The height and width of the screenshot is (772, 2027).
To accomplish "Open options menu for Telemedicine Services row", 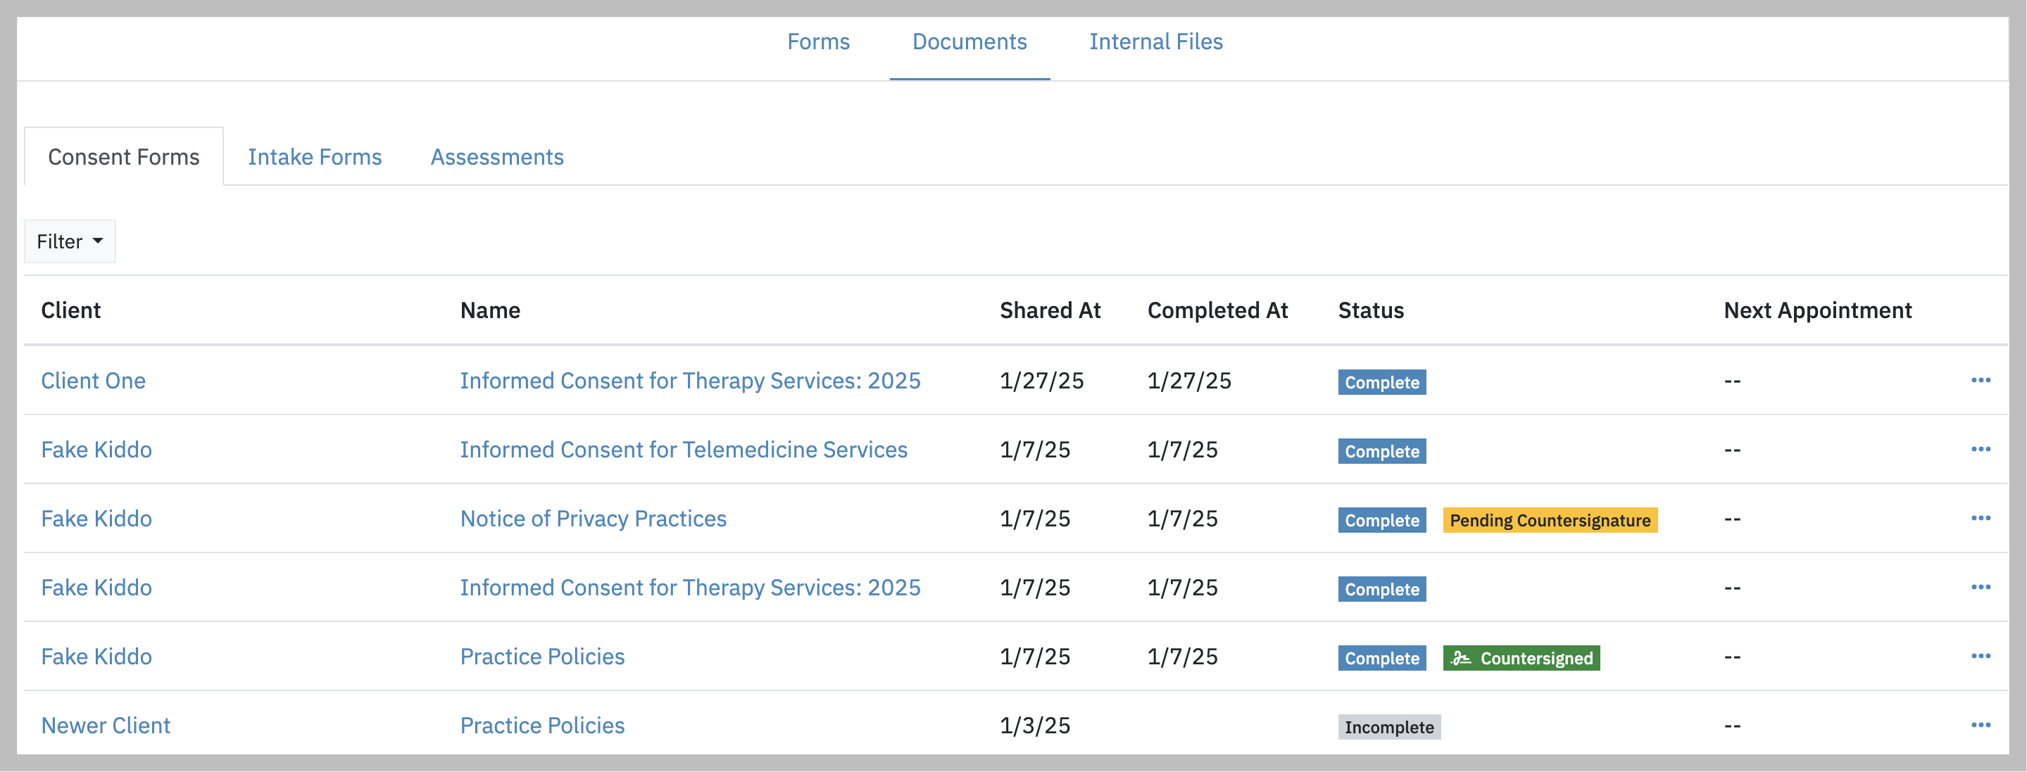I will [x=1981, y=450].
